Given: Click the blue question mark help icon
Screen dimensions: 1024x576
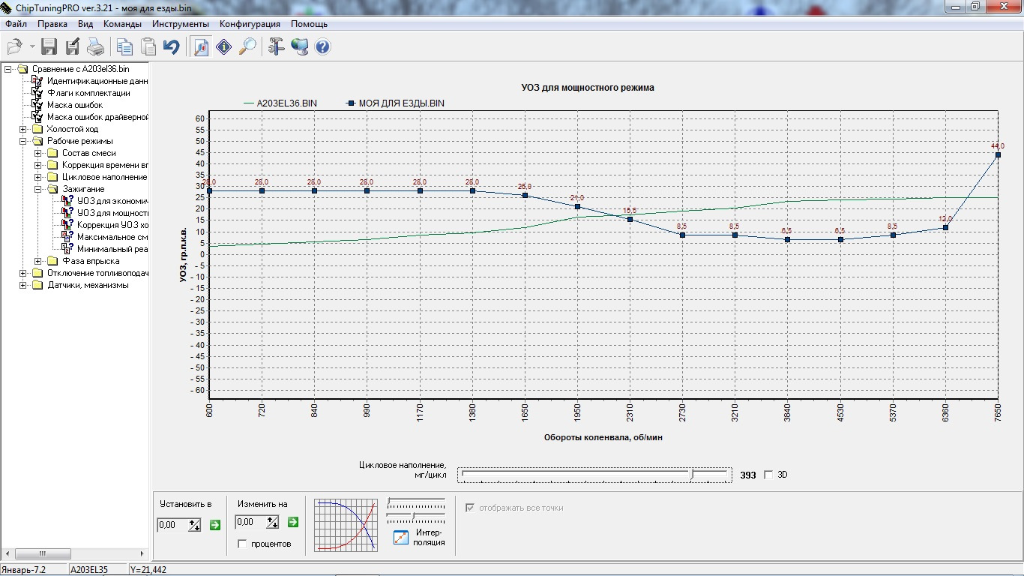Looking at the screenshot, I should (322, 47).
